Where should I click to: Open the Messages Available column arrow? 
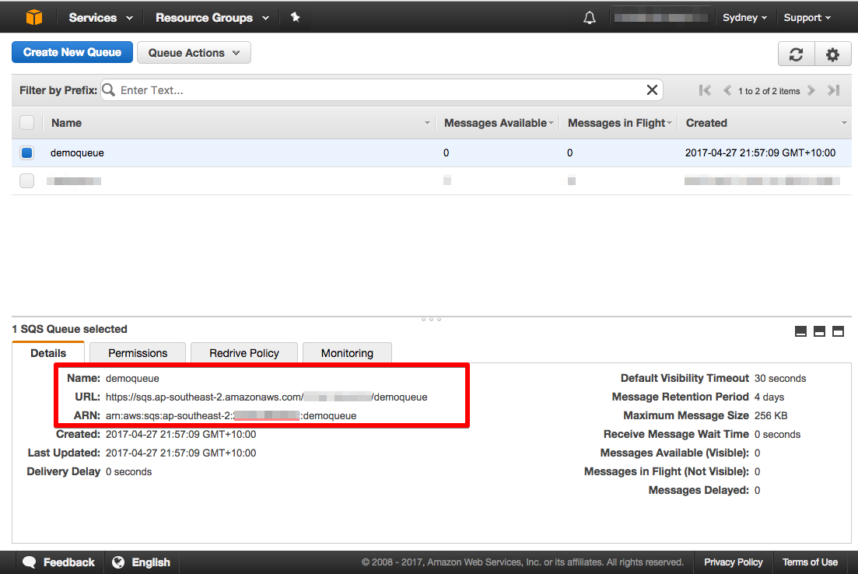click(551, 123)
